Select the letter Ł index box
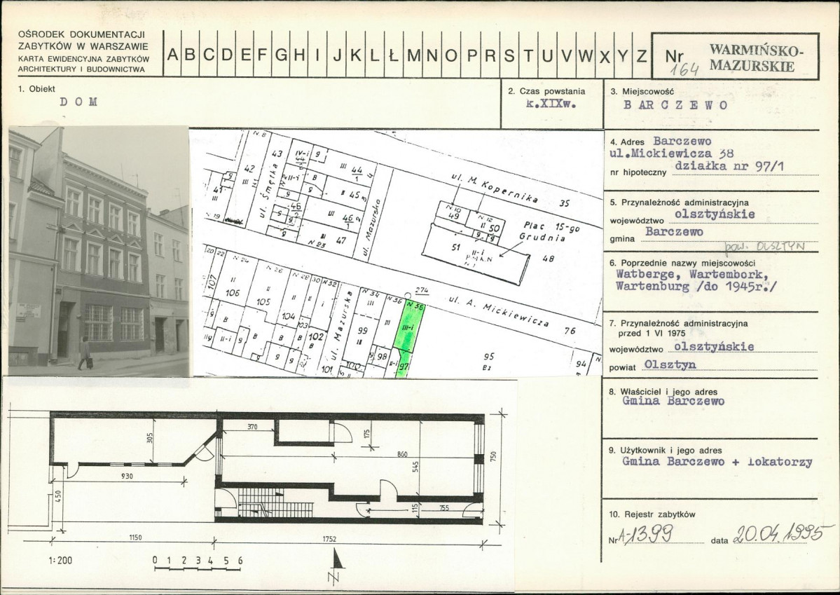The width and height of the screenshot is (840, 595). [x=394, y=54]
